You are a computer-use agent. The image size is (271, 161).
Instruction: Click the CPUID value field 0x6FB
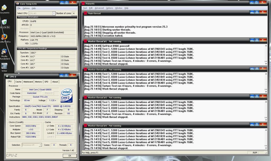(x=53, y=21)
